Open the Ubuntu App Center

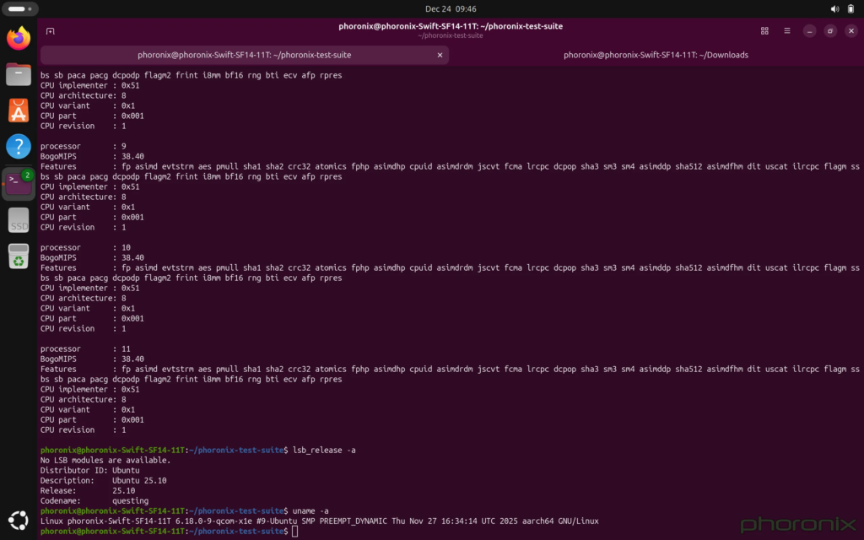19,111
